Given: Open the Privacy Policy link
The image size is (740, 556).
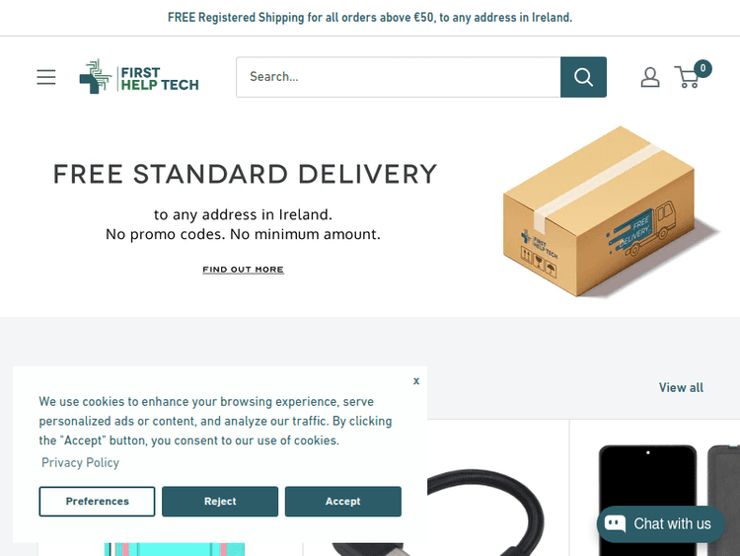Looking at the screenshot, I should click(80, 462).
